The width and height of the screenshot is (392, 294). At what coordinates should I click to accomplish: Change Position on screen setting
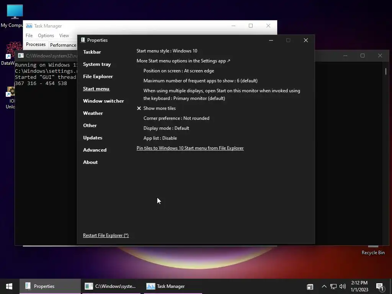(x=178, y=71)
